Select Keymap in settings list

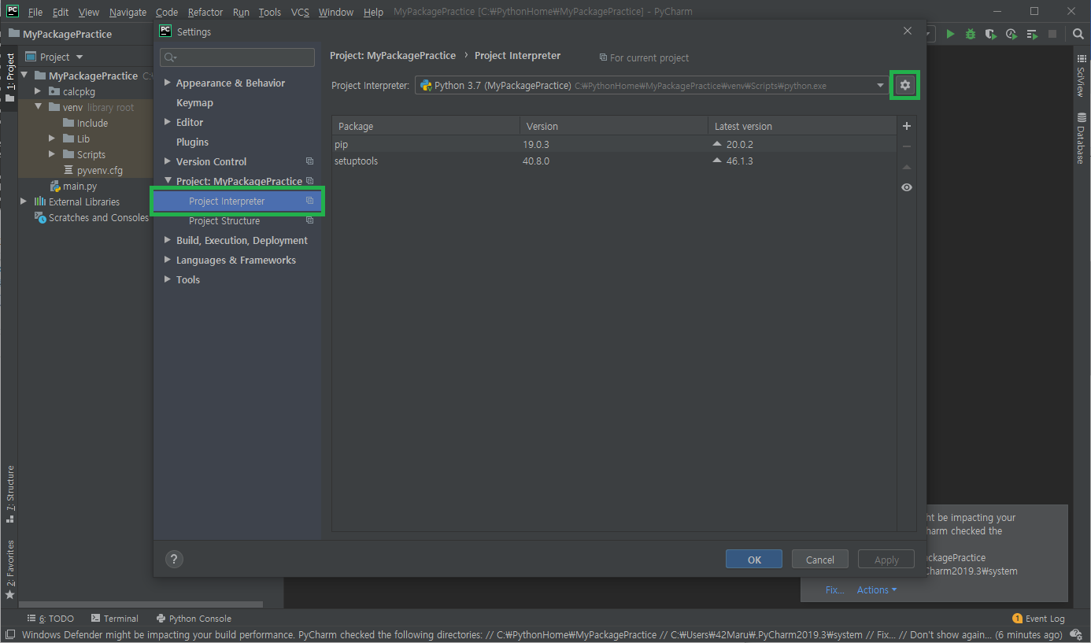[x=194, y=103]
